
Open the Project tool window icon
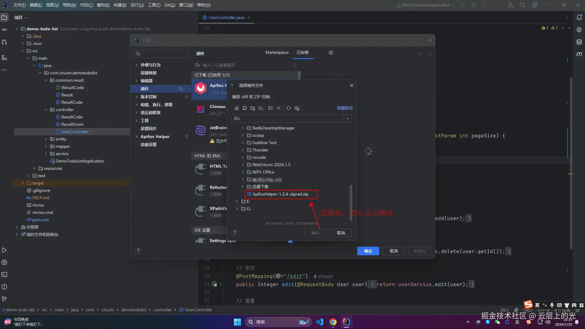pyautogui.click(x=4, y=17)
